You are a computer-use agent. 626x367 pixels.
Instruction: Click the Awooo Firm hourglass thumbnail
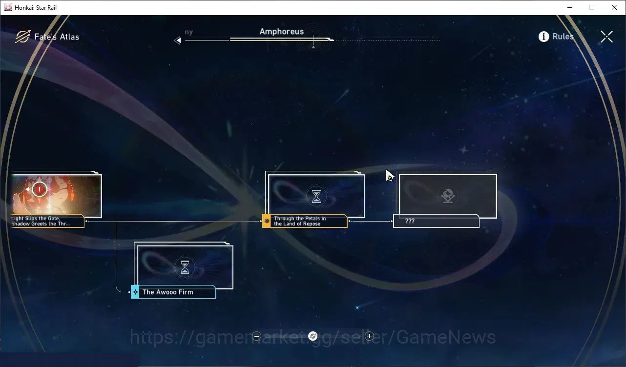[x=185, y=267]
